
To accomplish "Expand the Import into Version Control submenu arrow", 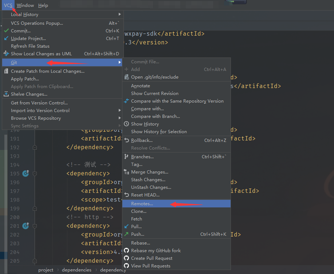I will pyautogui.click(x=119, y=110).
